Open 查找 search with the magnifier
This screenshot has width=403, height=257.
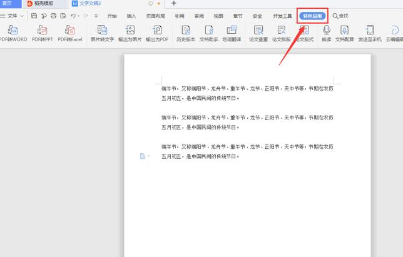point(340,16)
